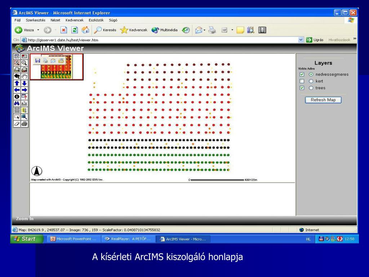
Task: Open the Query builder tool
Action: (24, 97)
